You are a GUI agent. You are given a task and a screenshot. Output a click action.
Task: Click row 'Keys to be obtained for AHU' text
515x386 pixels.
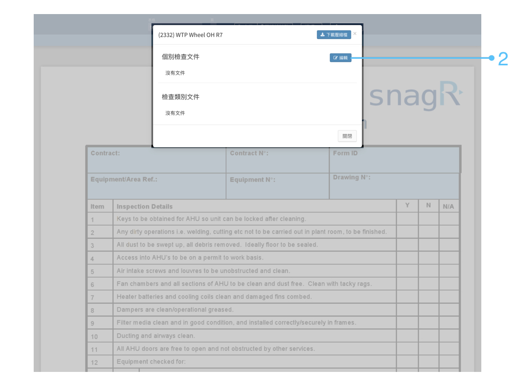(211, 219)
